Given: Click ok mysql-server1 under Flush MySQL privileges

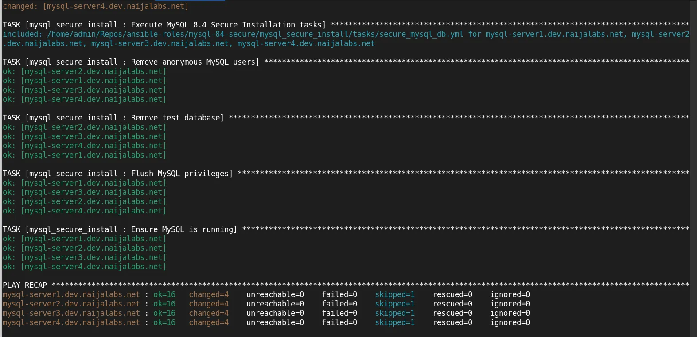Looking at the screenshot, I should click(x=85, y=183).
